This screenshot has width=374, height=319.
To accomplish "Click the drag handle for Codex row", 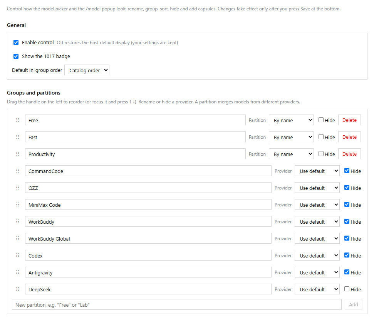I will tap(18, 255).
